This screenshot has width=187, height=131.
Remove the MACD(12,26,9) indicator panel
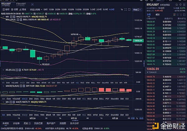24,86
